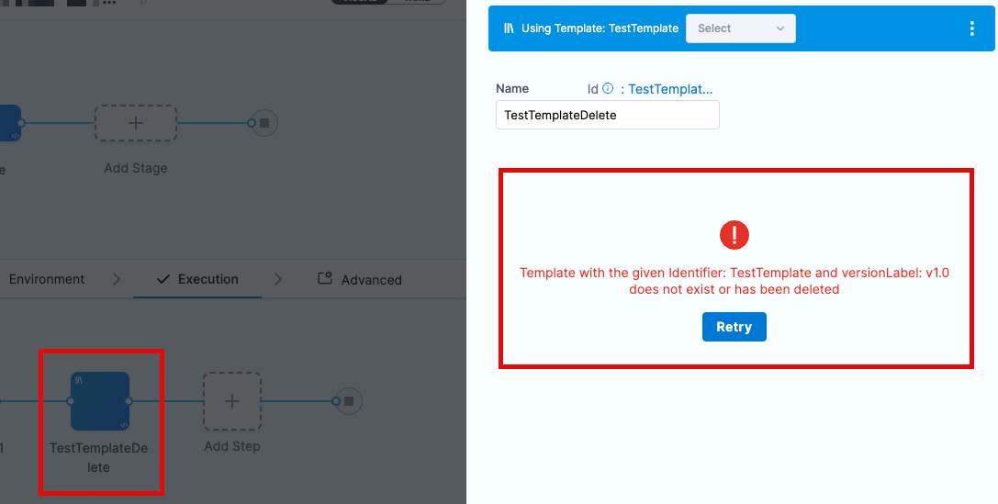Image resolution: width=998 pixels, height=504 pixels.
Task: Click the chevron between Execution and Advanced
Action: pyautogui.click(x=278, y=279)
